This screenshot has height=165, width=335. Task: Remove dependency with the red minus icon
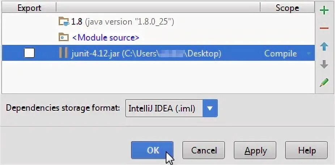tap(324, 28)
